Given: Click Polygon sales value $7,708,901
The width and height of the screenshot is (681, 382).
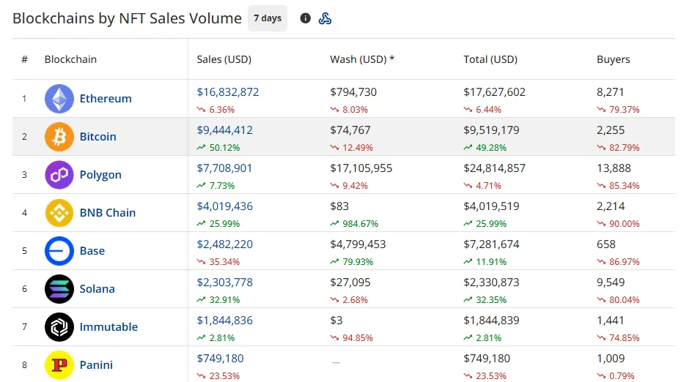Looking at the screenshot, I should point(224,168).
